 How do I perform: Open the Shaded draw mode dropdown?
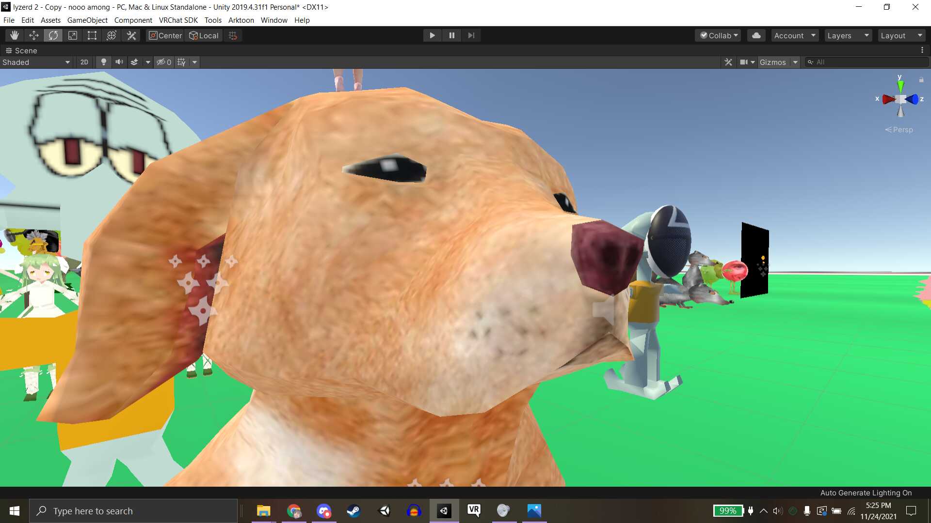click(x=36, y=62)
